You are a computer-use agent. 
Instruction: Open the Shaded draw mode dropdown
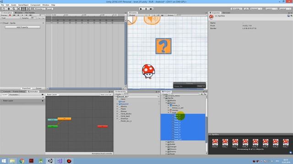pyautogui.click(x=137, y=15)
